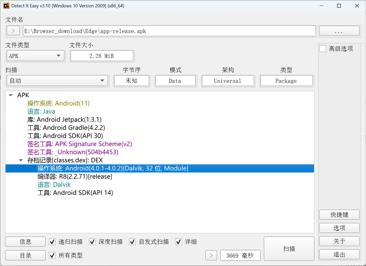The image size is (366, 266).
Task: Open the 选项 settings button
Action: pyautogui.click(x=339, y=228)
